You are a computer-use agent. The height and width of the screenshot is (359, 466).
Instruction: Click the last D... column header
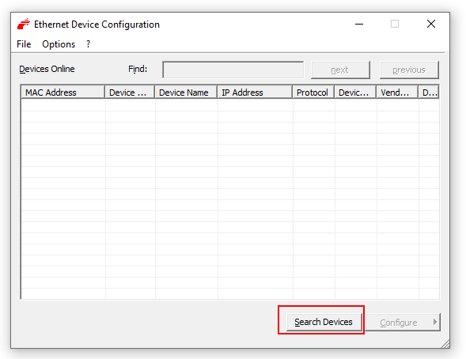coord(429,93)
